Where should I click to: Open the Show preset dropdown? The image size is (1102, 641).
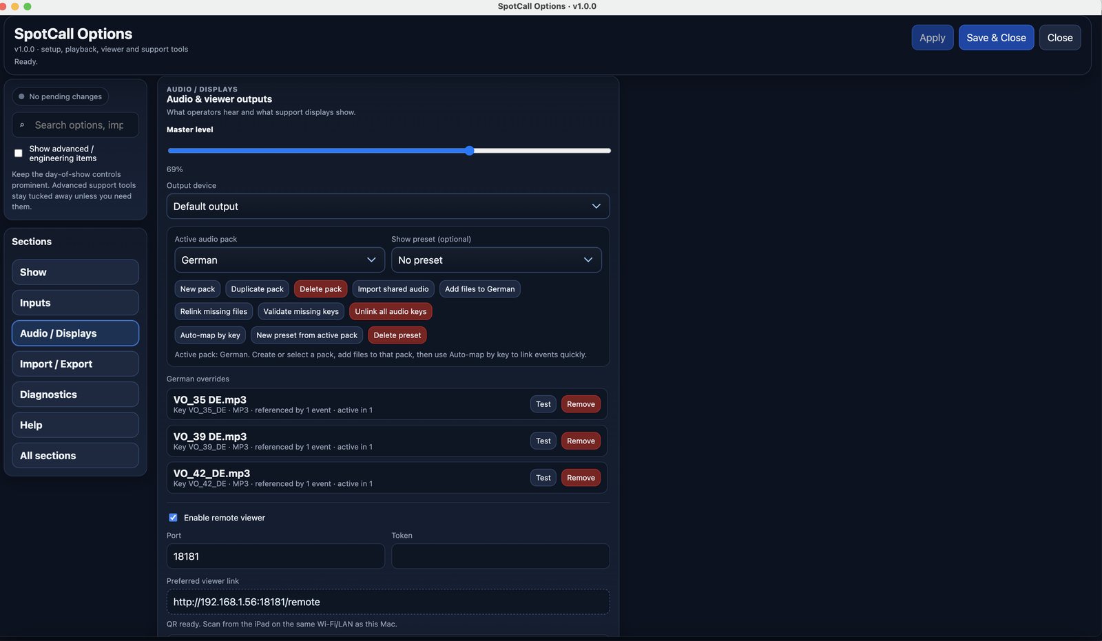496,260
